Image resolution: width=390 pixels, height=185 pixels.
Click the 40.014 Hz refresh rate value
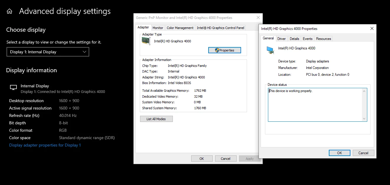(x=68, y=115)
